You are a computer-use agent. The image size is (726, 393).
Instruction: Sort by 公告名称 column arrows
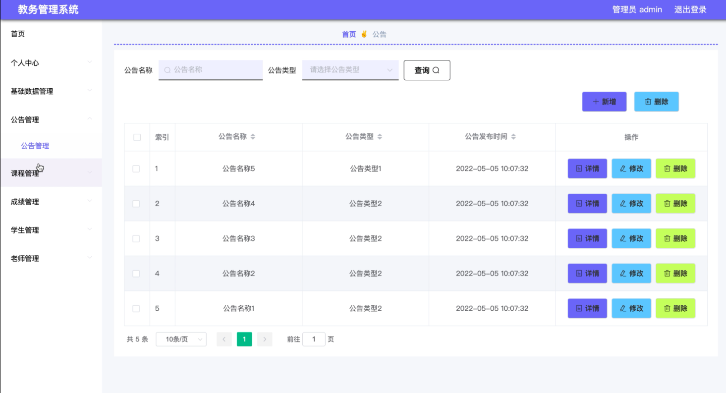[253, 137]
